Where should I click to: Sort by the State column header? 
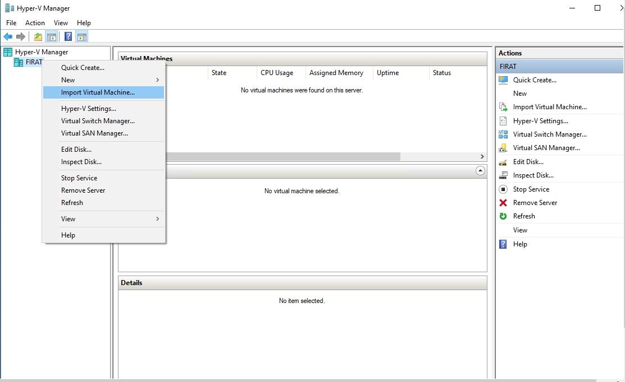point(232,73)
